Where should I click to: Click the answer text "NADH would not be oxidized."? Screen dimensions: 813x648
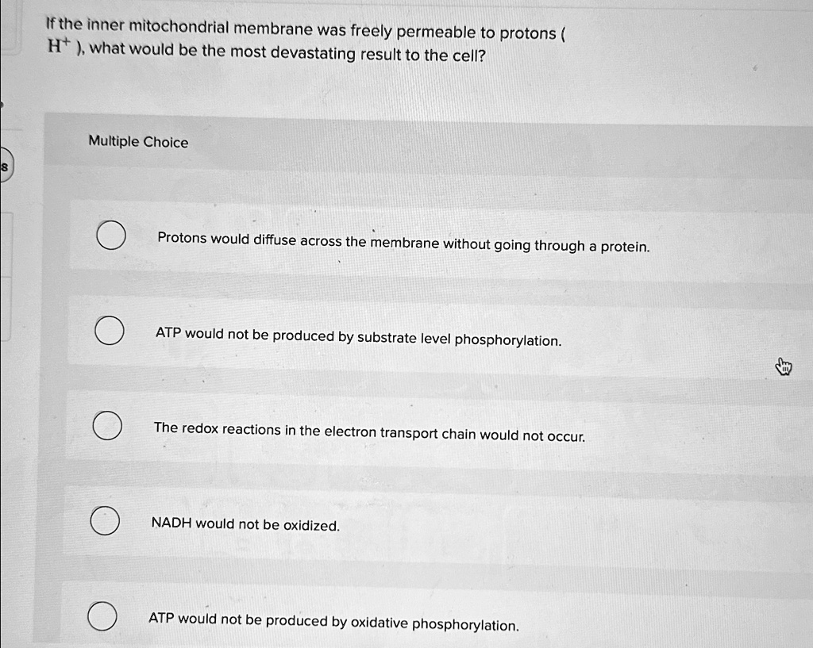(x=245, y=524)
